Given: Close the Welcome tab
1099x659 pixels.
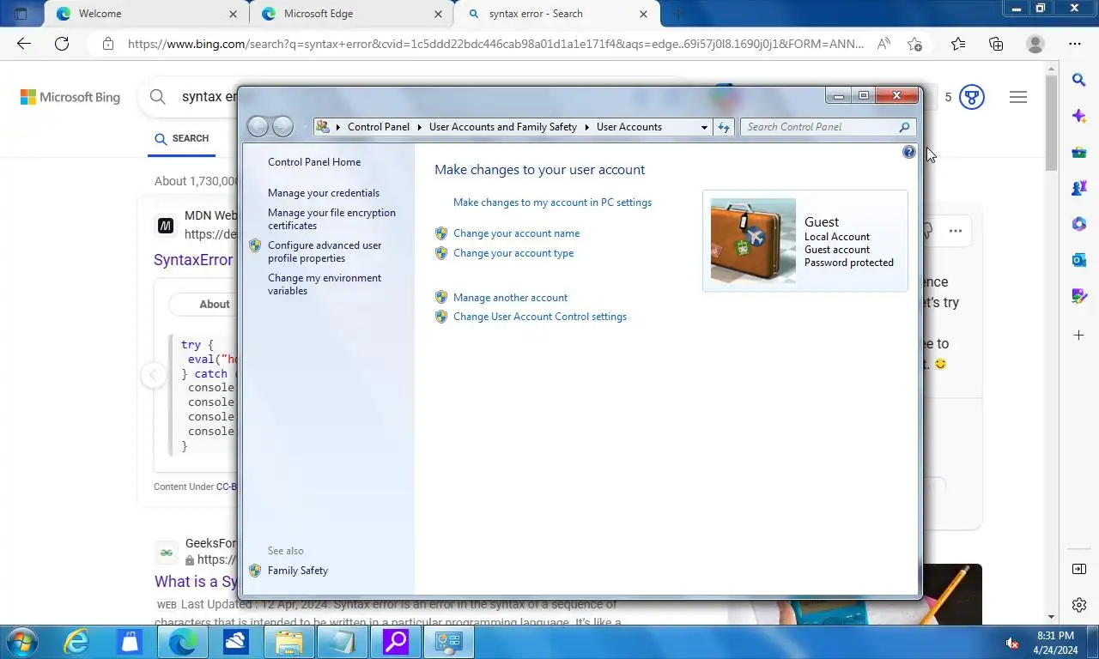Looking at the screenshot, I should [x=234, y=14].
